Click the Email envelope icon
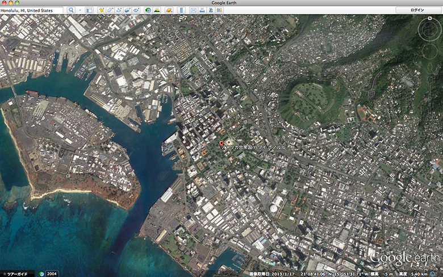 pyautogui.click(x=193, y=10)
